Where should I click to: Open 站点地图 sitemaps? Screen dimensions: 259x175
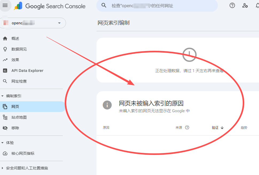[x=19, y=117]
